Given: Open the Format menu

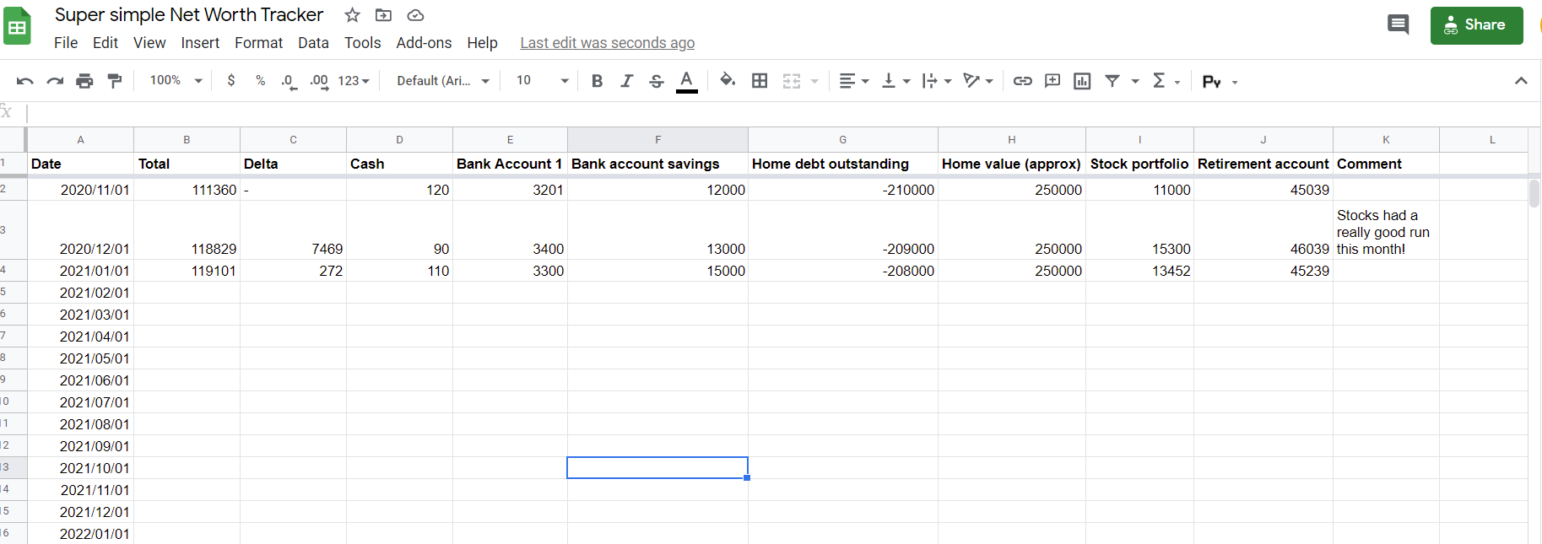Looking at the screenshot, I should (258, 43).
